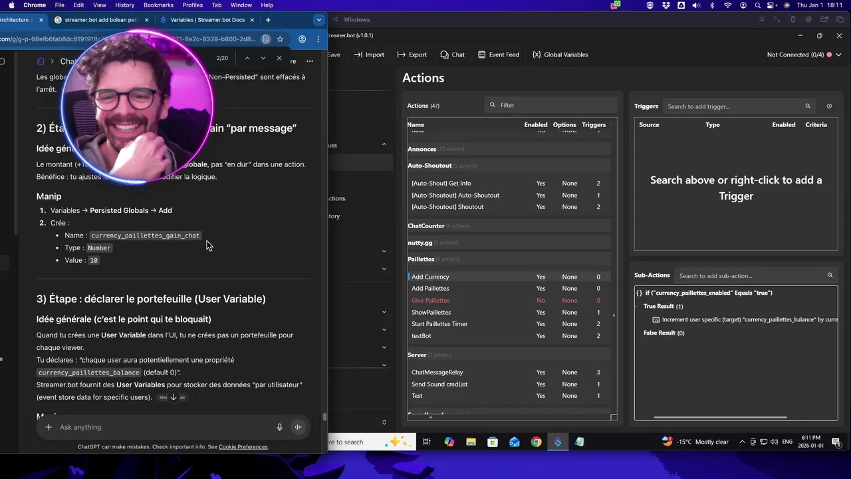Open Import in the Streamer.bot toolbar

(369, 55)
